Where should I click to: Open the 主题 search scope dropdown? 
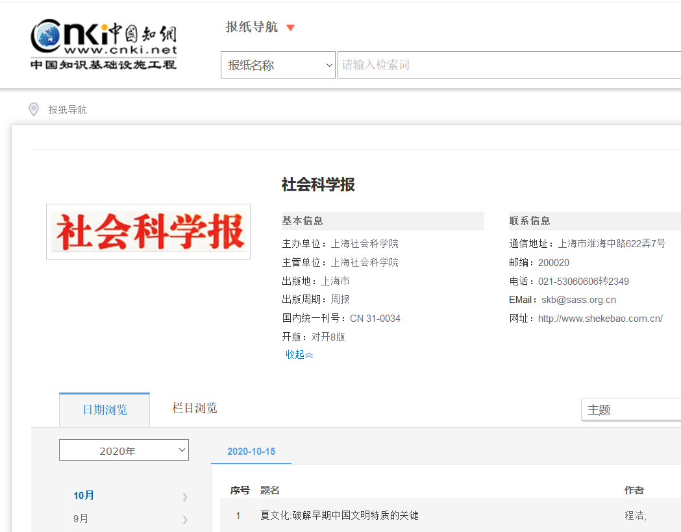pos(631,409)
